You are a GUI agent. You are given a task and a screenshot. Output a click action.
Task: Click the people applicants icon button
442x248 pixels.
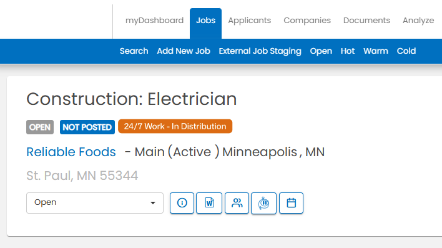237,203
